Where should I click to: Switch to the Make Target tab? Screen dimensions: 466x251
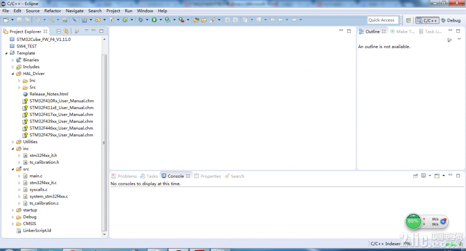(403, 31)
